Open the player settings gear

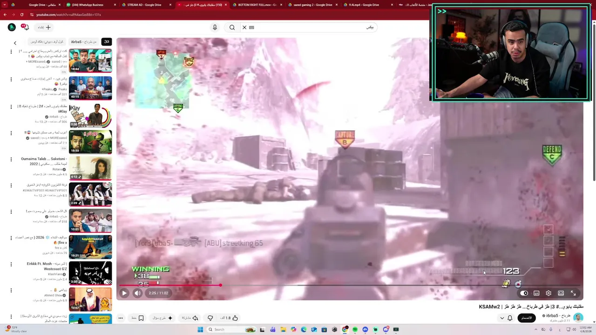tap(549, 293)
